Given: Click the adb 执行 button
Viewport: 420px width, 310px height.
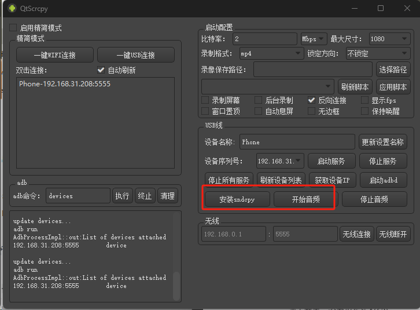Looking at the screenshot, I should click(x=123, y=196).
